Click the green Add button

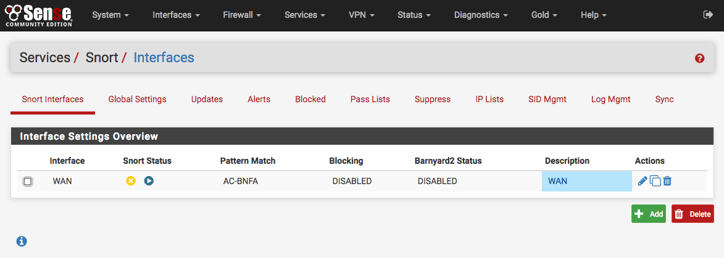click(x=648, y=214)
